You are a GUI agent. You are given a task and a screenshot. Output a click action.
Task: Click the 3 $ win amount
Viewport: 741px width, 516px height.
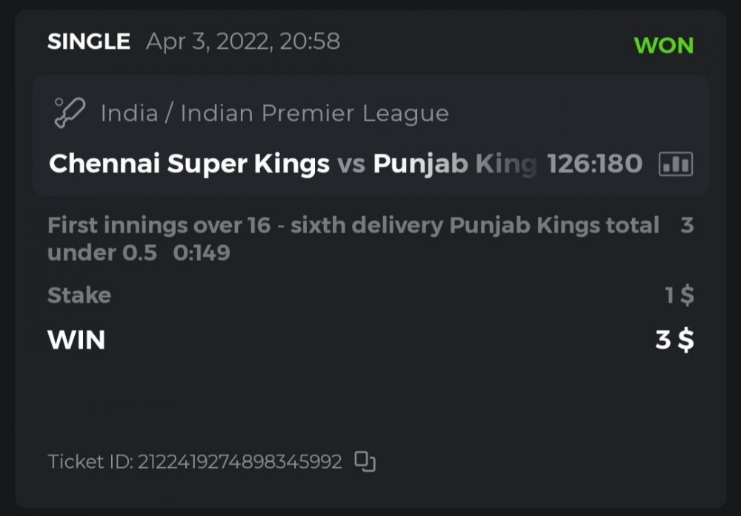pyautogui.click(x=674, y=340)
